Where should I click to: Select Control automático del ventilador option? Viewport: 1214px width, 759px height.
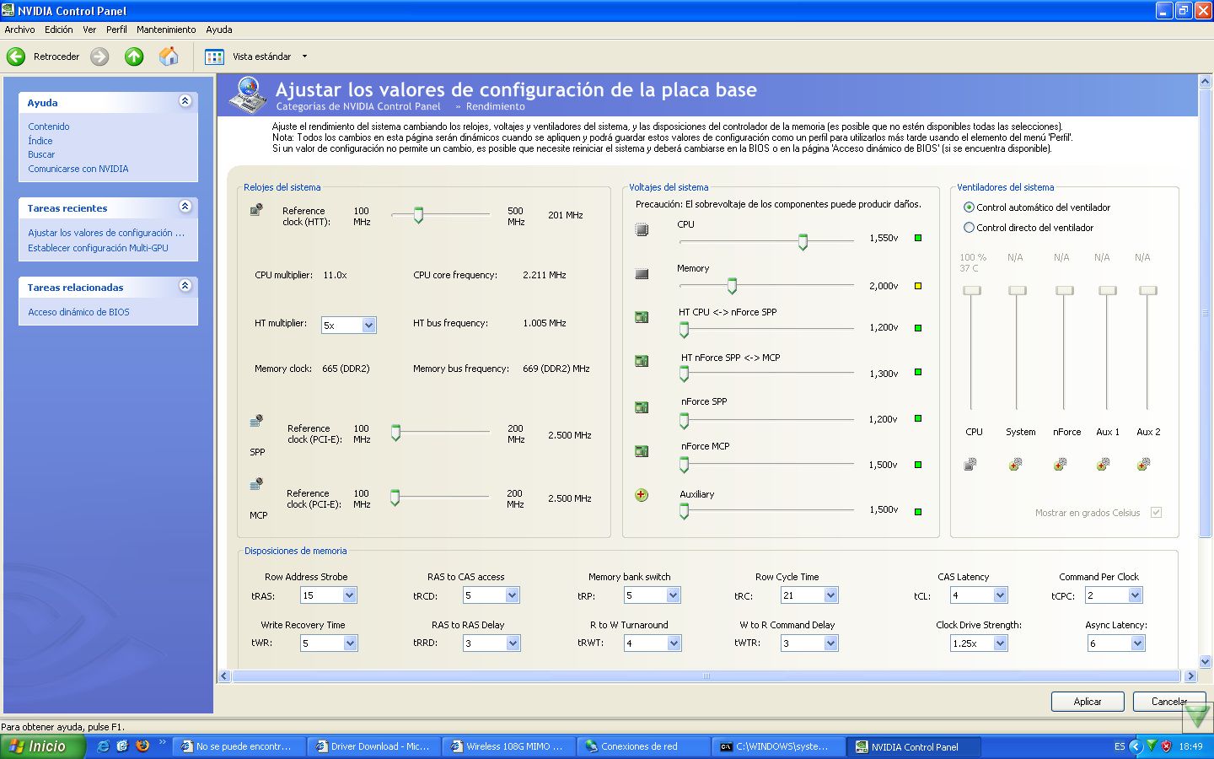click(969, 207)
